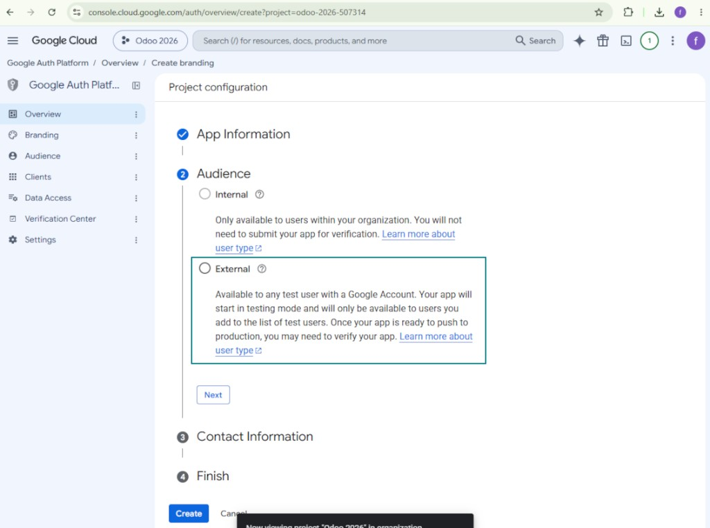Open browser extensions puzzle icon
710x528 pixels.
click(628, 12)
